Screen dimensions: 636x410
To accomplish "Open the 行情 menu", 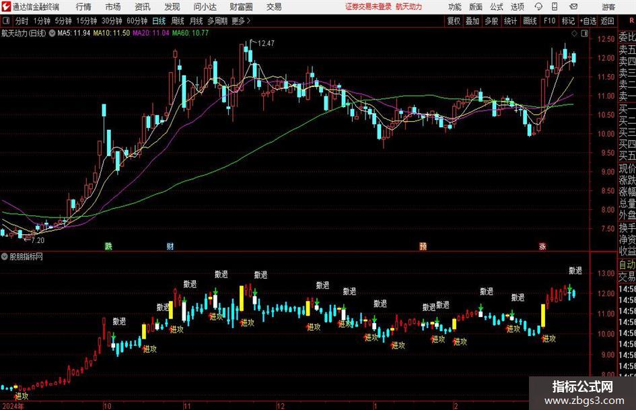I will [83, 7].
